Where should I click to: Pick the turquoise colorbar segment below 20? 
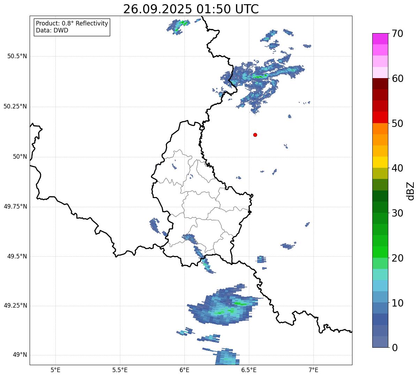(380, 274)
